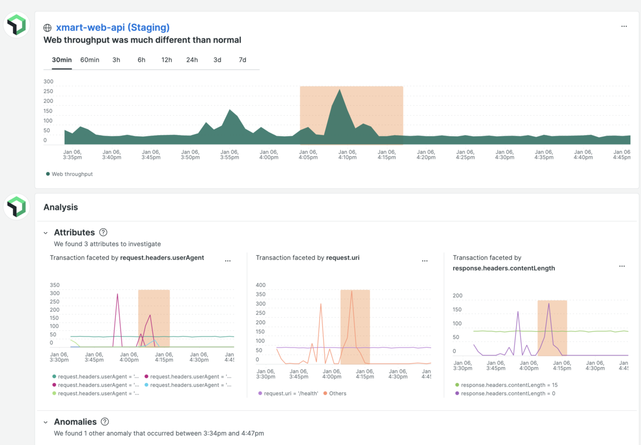Select the 60min time range tab
The image size is (641, 445).
pyautogui.click(x=90, y=60)
